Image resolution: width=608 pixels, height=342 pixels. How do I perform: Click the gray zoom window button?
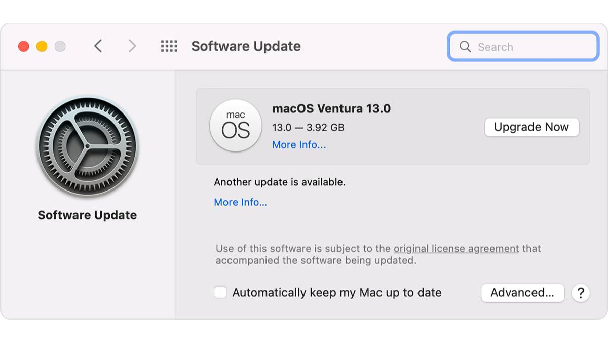click(60, 47)
